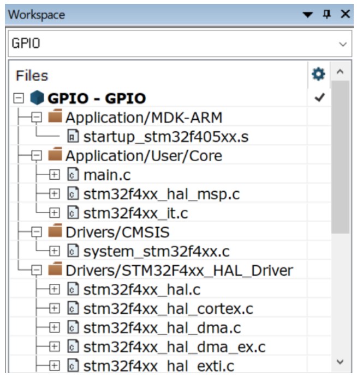This screenshot has height=378, width=357.
Task: Click the Workspace panel pin icon
Action: point(328,14)
